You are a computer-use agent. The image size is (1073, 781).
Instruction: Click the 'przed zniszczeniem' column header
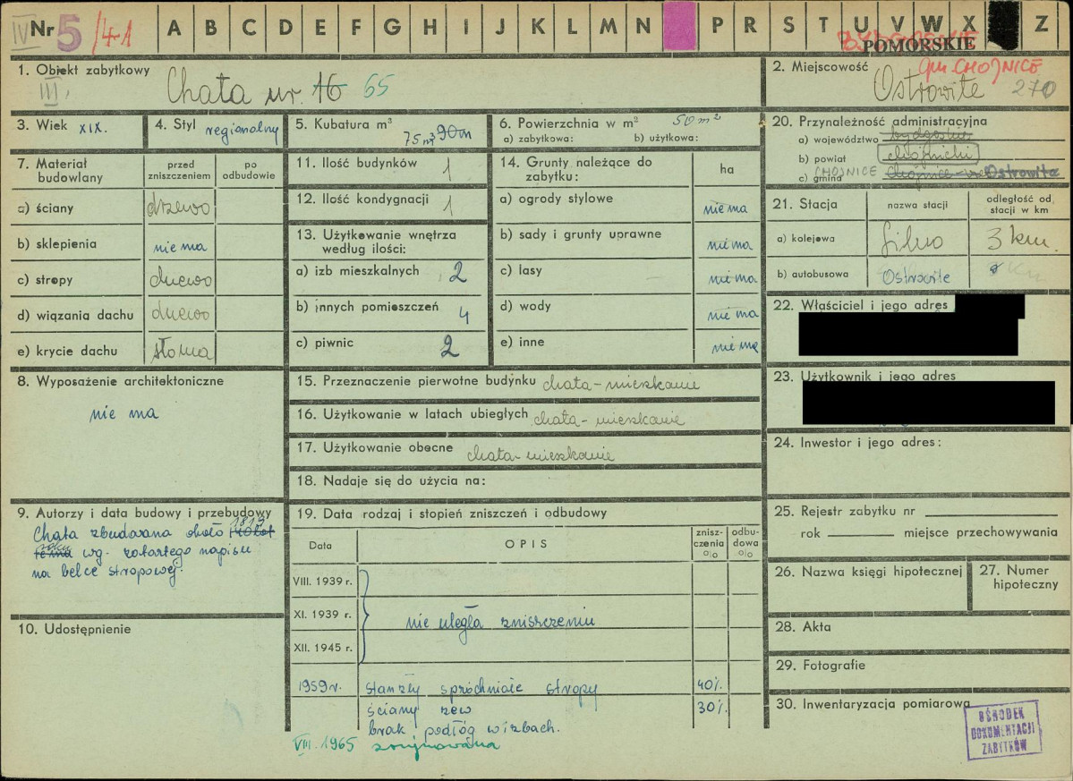click(179, 170)
